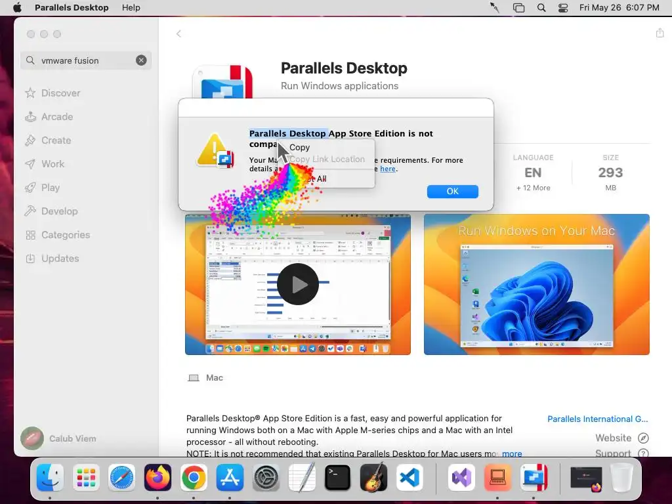Browse Categories in the sidebar

pyautogui.click(x=66, y=235)
